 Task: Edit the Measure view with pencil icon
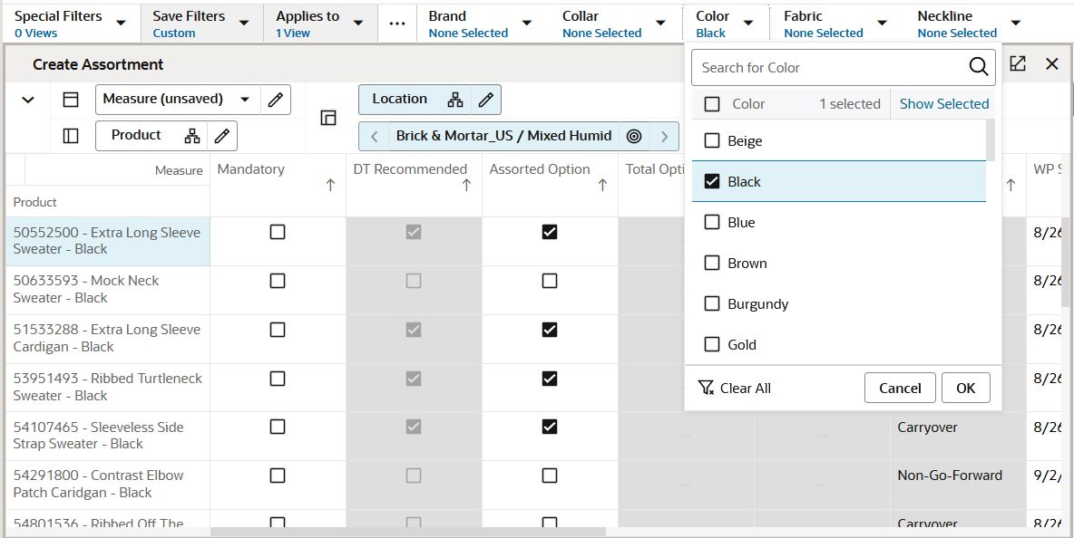[x=276, y=100]
